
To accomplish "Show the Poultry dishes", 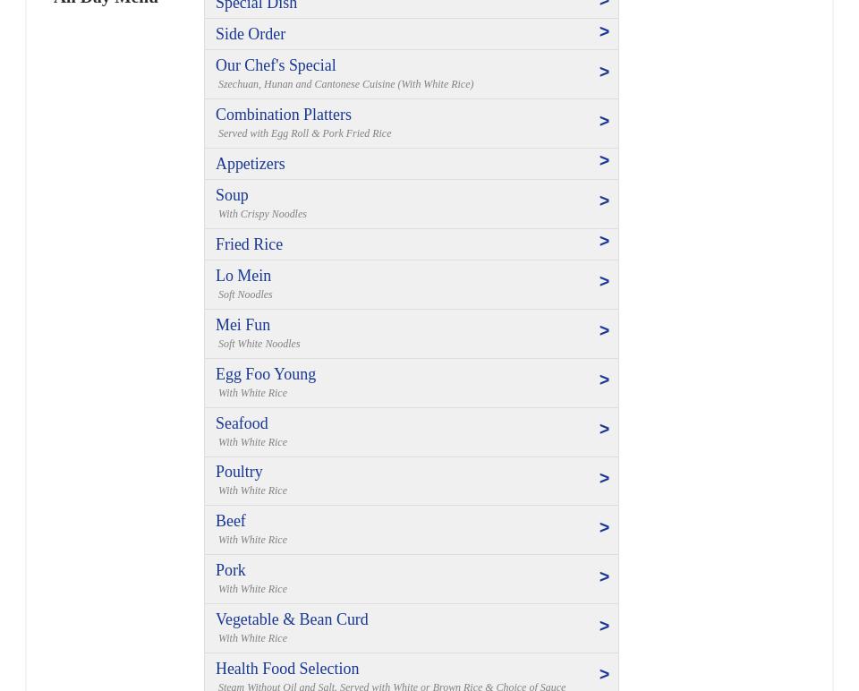I will pos(239,473).
